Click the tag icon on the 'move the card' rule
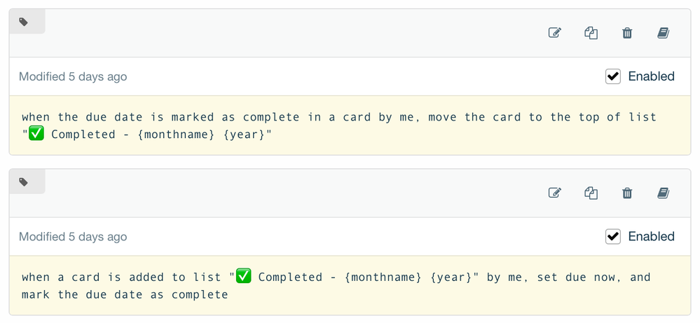 (x=24, y=22)
